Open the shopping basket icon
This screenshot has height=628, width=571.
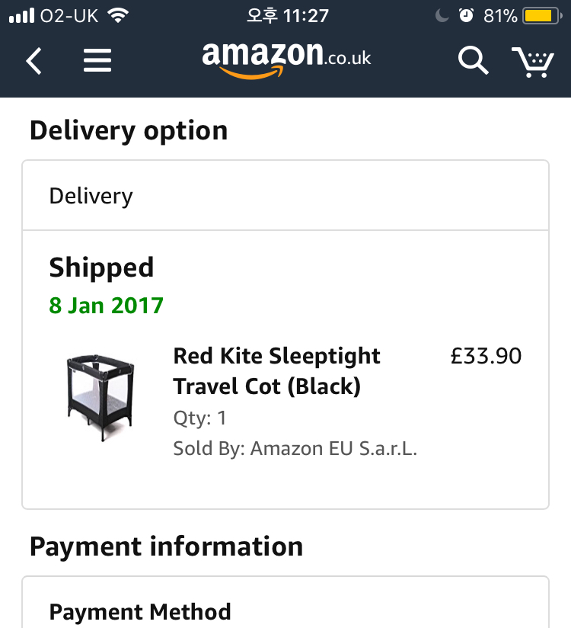(532, 61)
